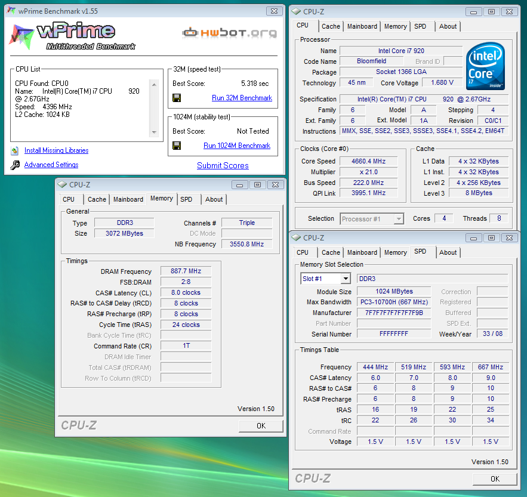This screenshot has width=527, height=497.
Task: Click the Channels value Triple
Action: tap(246, 223)
